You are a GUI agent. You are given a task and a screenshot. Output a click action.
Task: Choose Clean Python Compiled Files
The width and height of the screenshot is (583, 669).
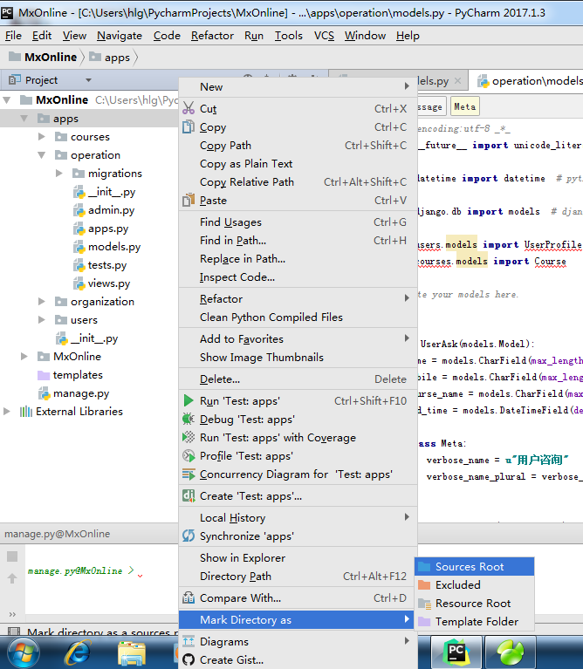(x=298, y=317)
